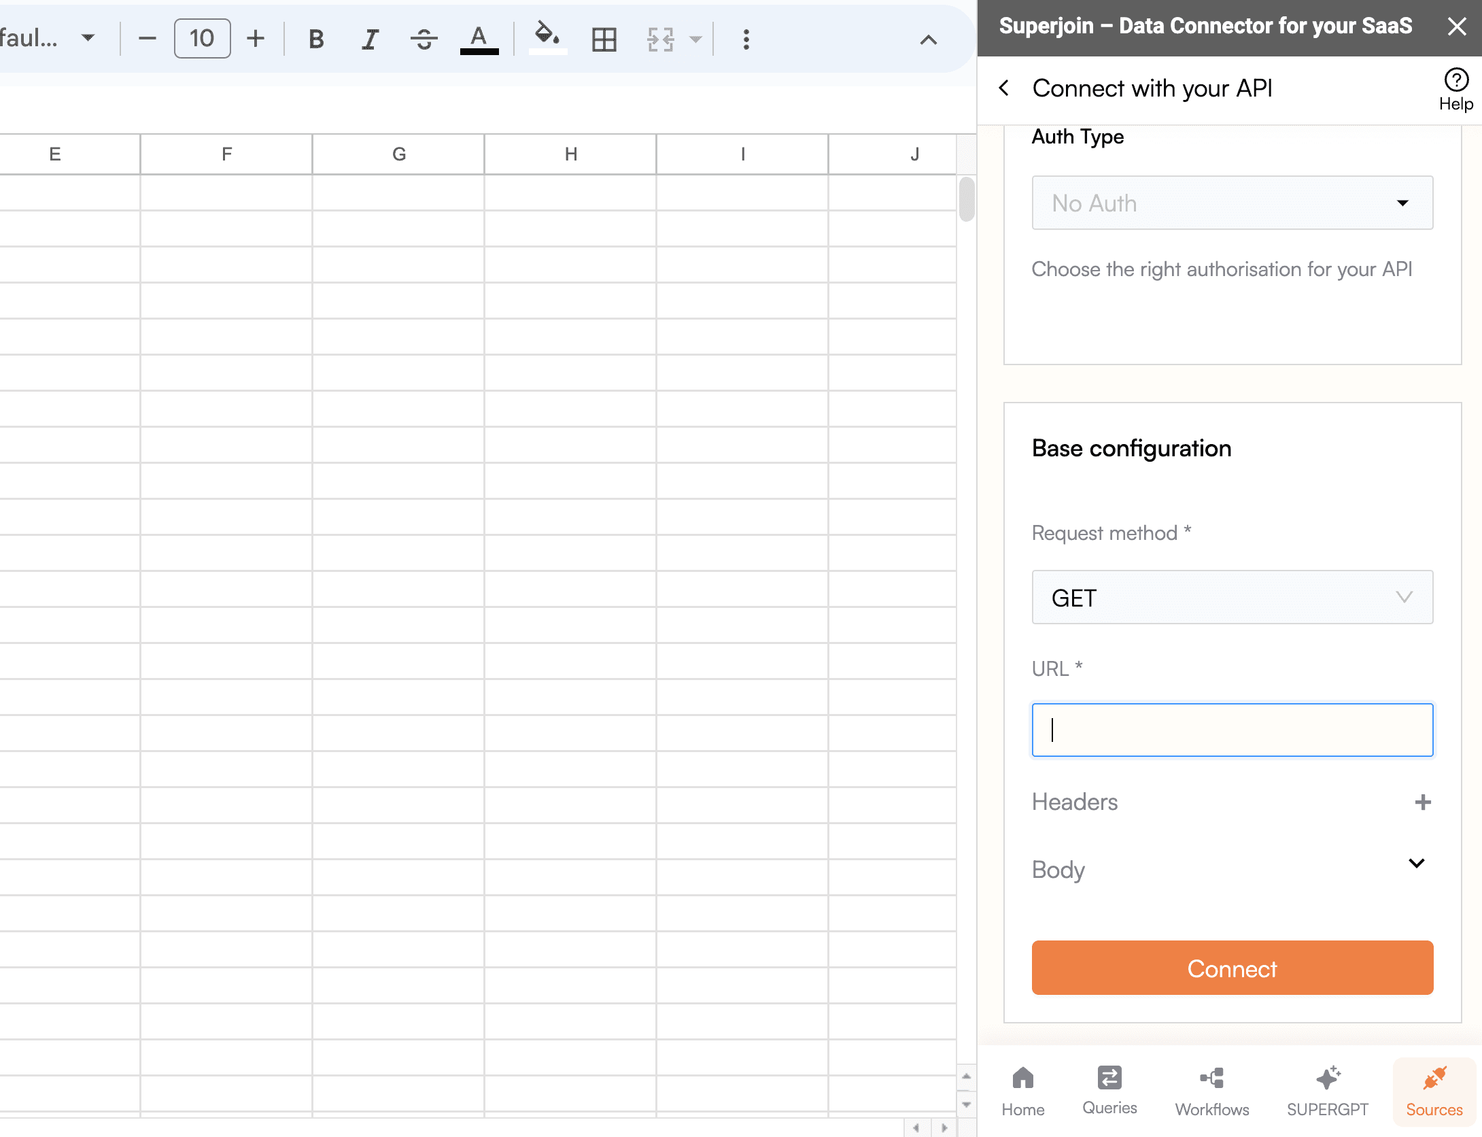Open the Auth Type dropdown
Viewport: 1482px width, 1137px height.
tap(1233, 202)
